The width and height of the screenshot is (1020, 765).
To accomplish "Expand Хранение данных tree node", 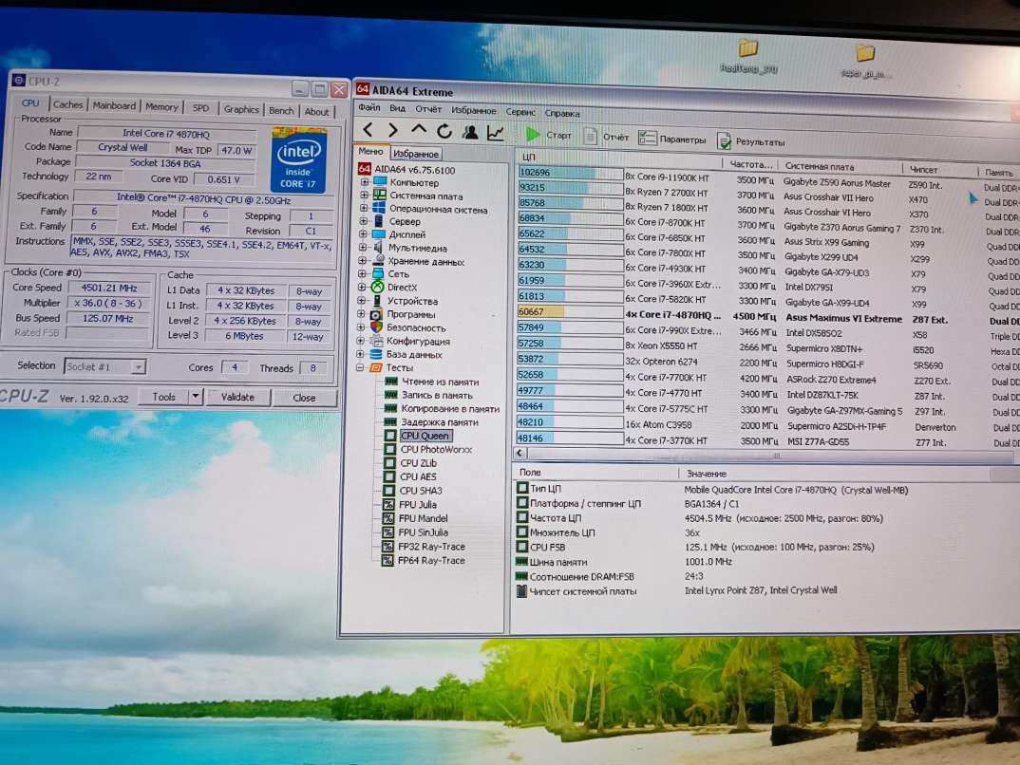I will (x=363, y=261).
